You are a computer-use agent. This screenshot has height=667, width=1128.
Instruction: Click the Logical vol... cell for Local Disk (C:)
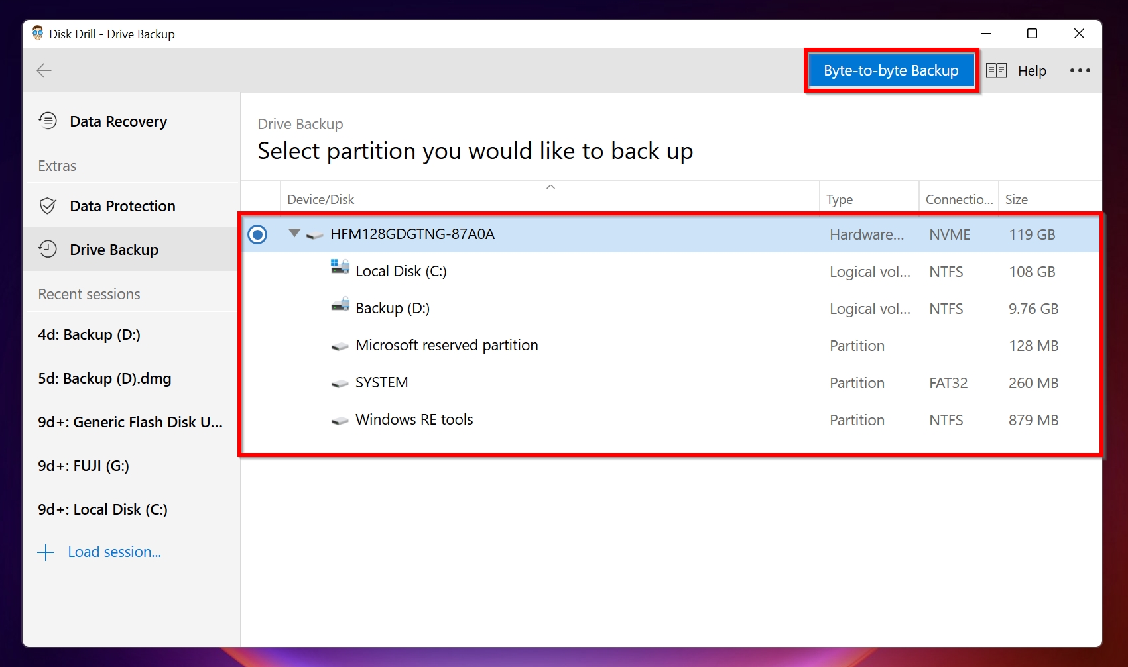pos(870,272)
